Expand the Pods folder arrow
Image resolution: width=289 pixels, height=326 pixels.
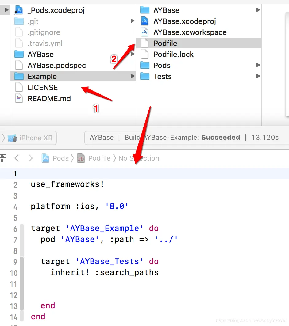[x=258, y=65]
